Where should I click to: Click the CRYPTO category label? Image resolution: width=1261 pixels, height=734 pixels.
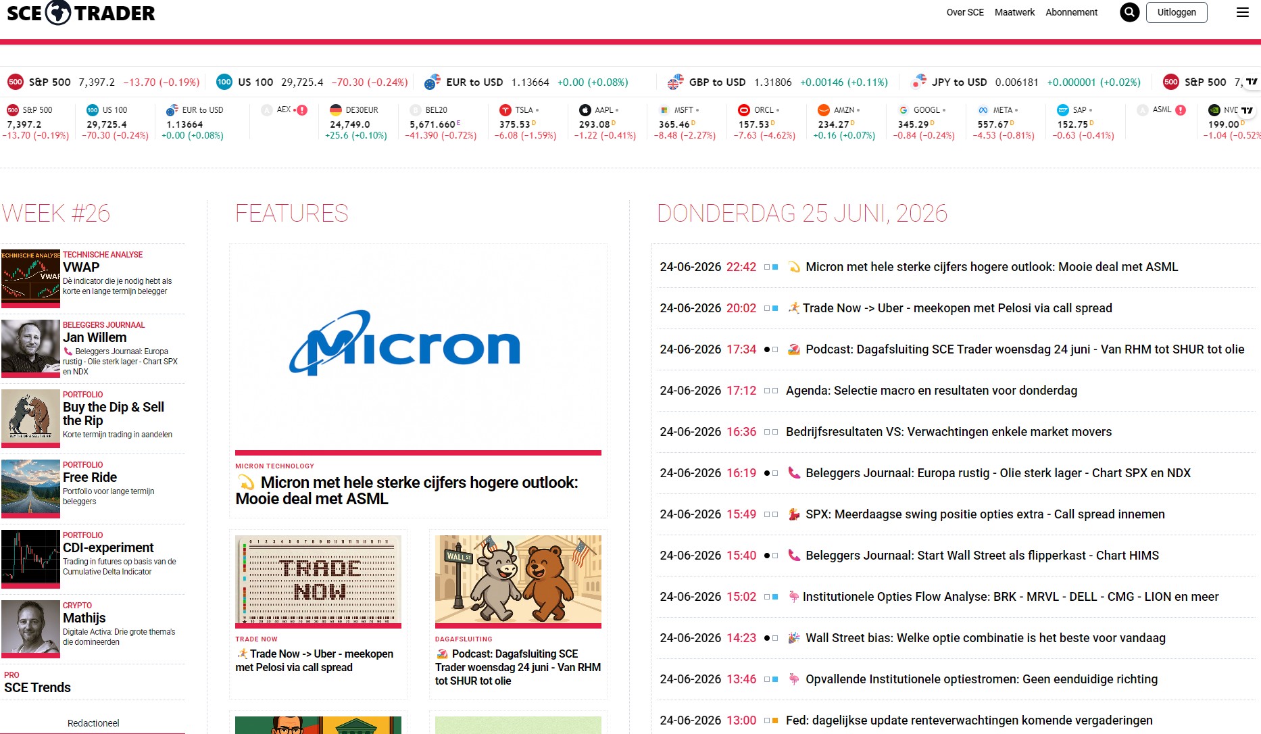tap(77, 606)
